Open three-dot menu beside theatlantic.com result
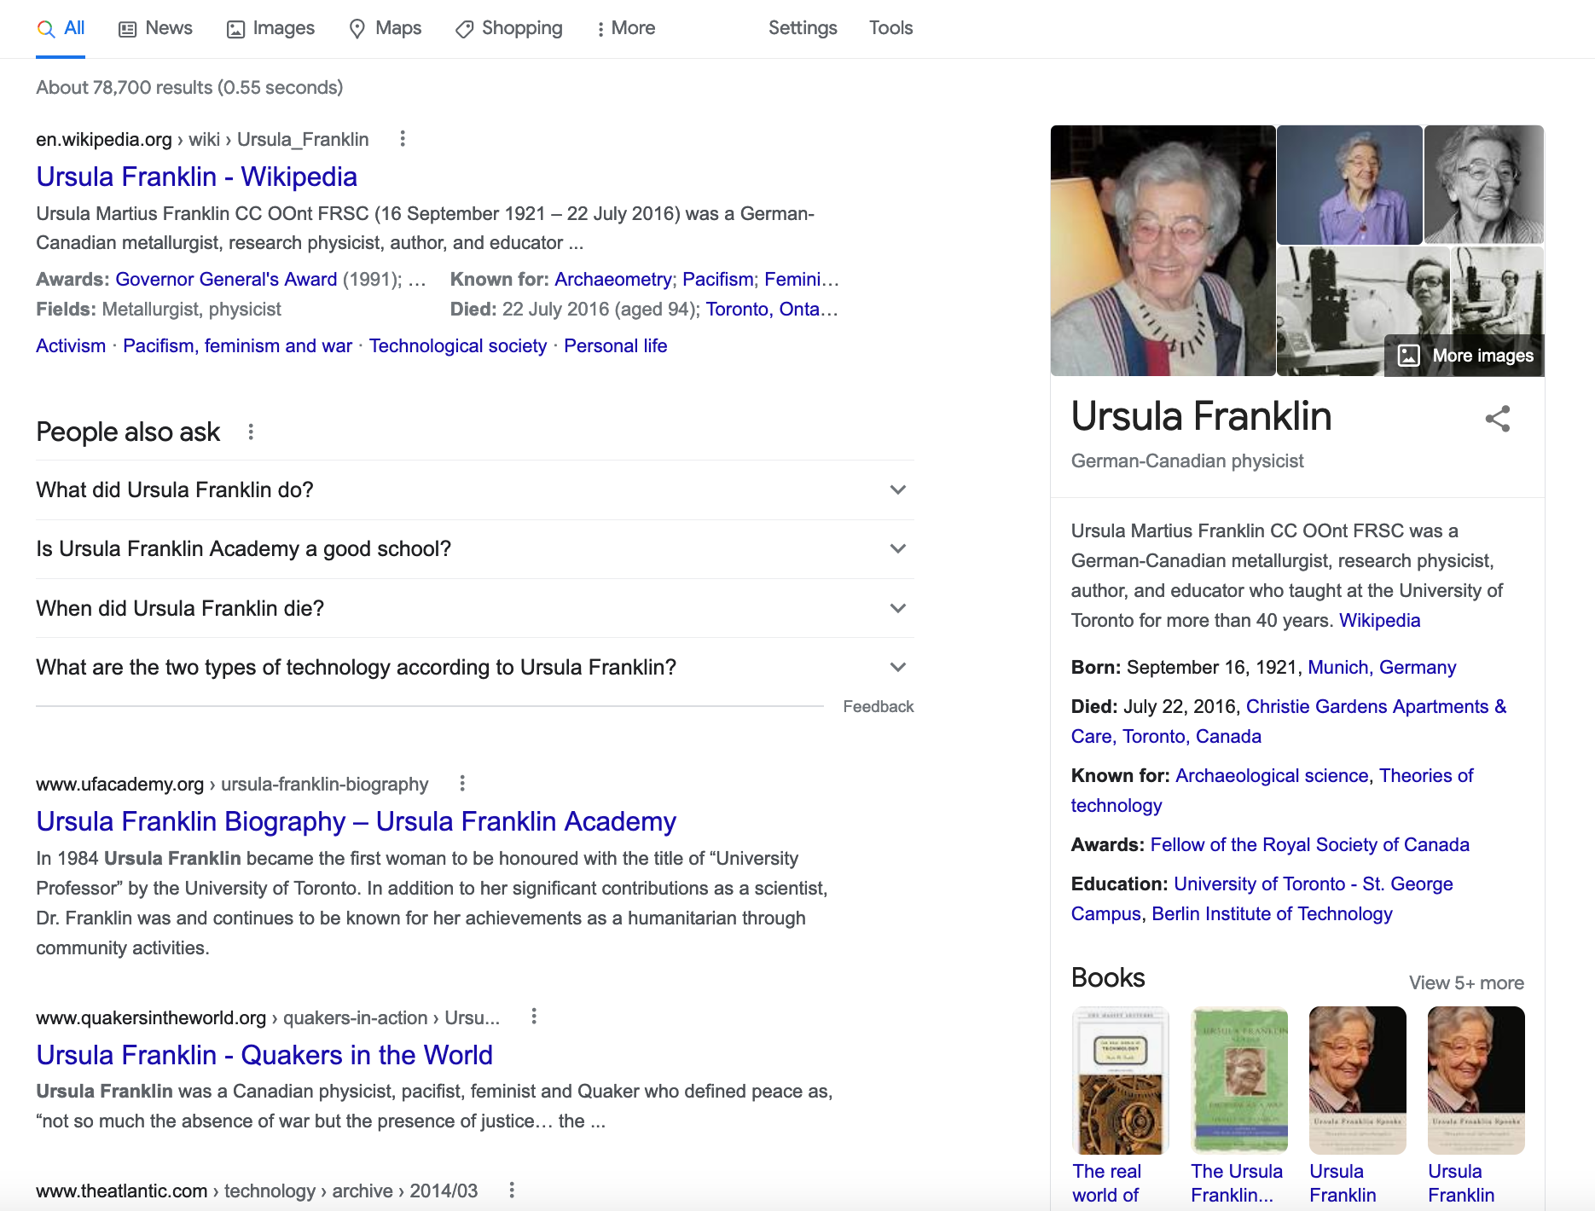Image resolution: width=1595 pixels, height=1211 pixels. [512, 1191]
